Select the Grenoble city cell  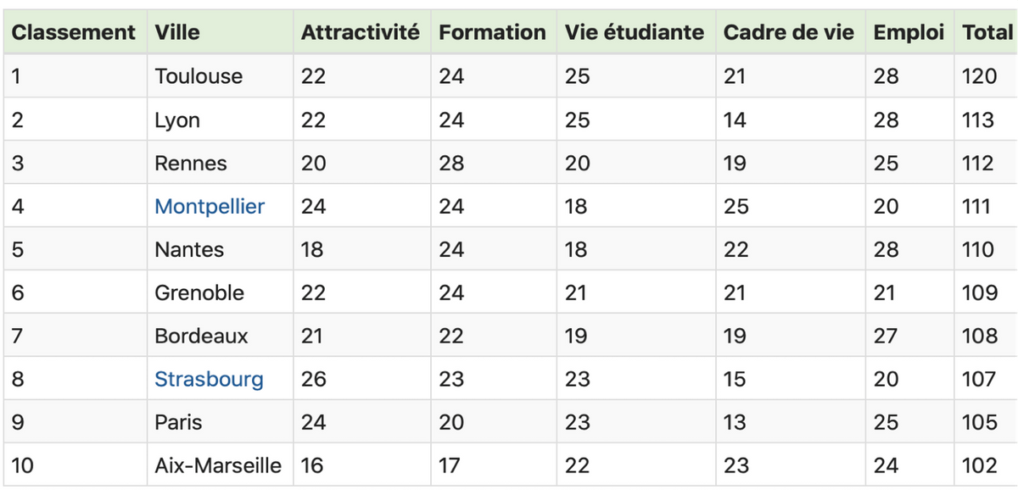coord(220,292)
